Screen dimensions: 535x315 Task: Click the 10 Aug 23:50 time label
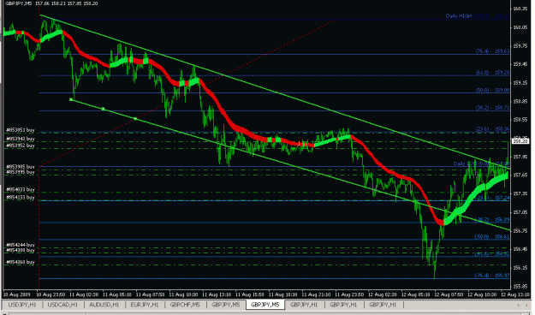(x=51, y=294)
